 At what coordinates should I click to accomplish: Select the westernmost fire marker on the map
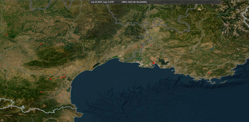point(6,34)
